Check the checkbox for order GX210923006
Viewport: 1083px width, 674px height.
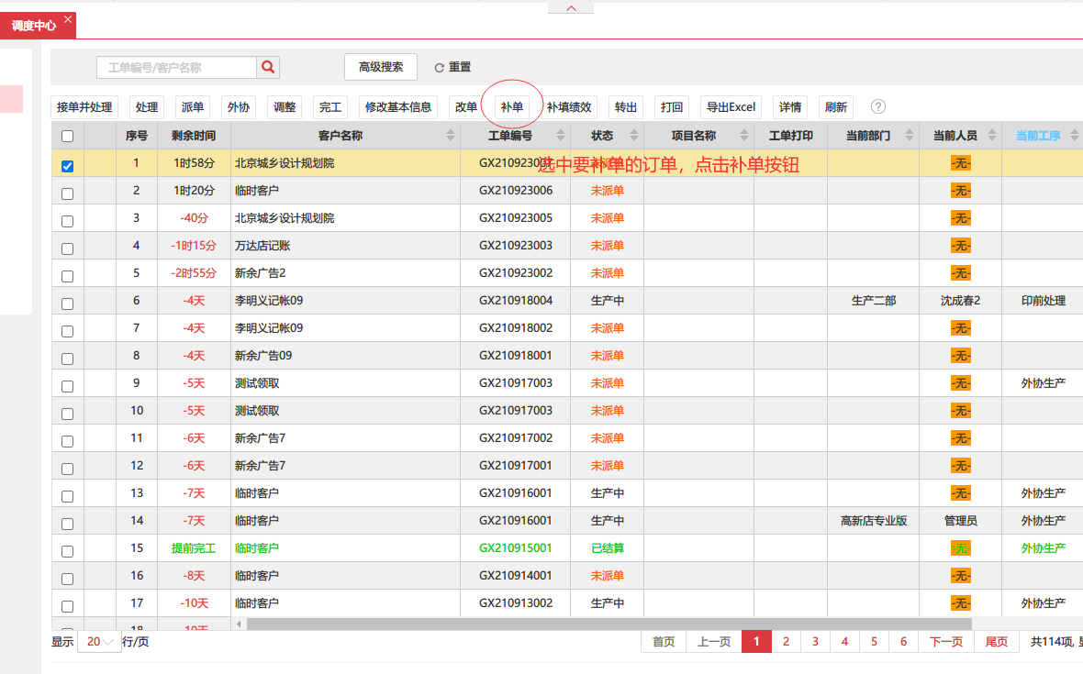tap(67, 193)
